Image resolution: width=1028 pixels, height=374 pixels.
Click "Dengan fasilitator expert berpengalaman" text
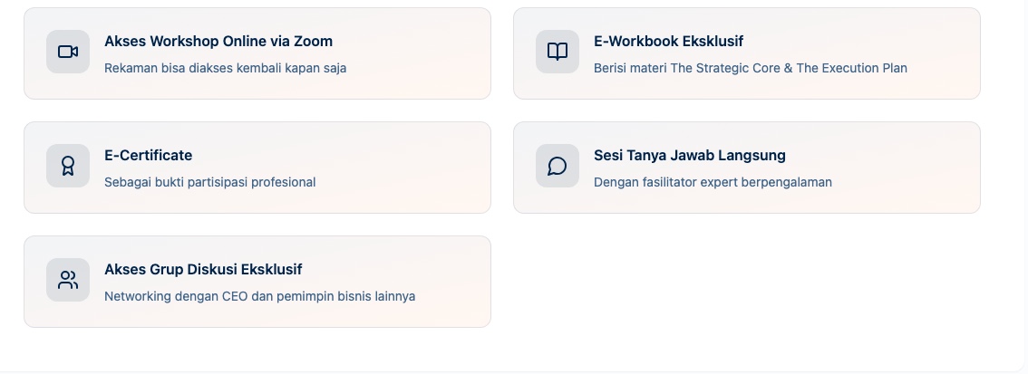(713, 182)
